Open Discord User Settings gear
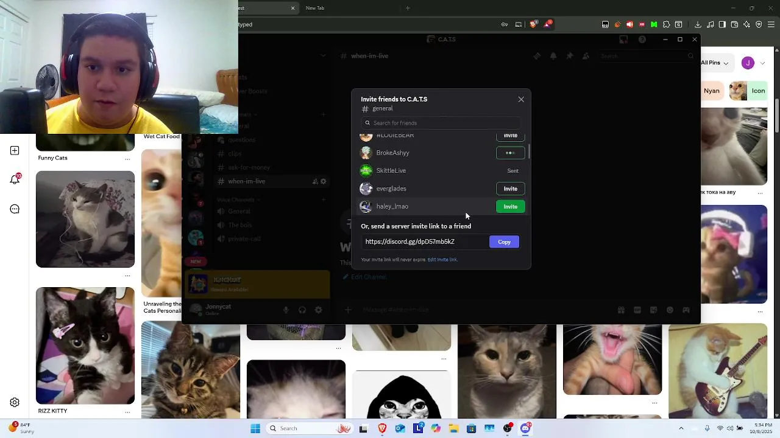Image resolution: width=780 pixels, height=438 pixels. [x=319, y=310]
